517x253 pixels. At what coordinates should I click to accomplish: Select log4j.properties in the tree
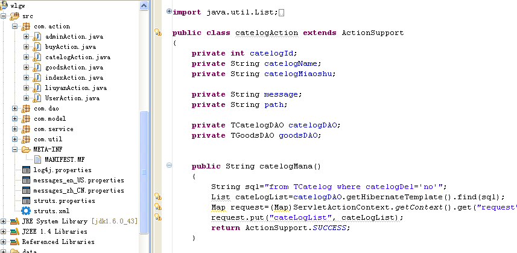63,170
